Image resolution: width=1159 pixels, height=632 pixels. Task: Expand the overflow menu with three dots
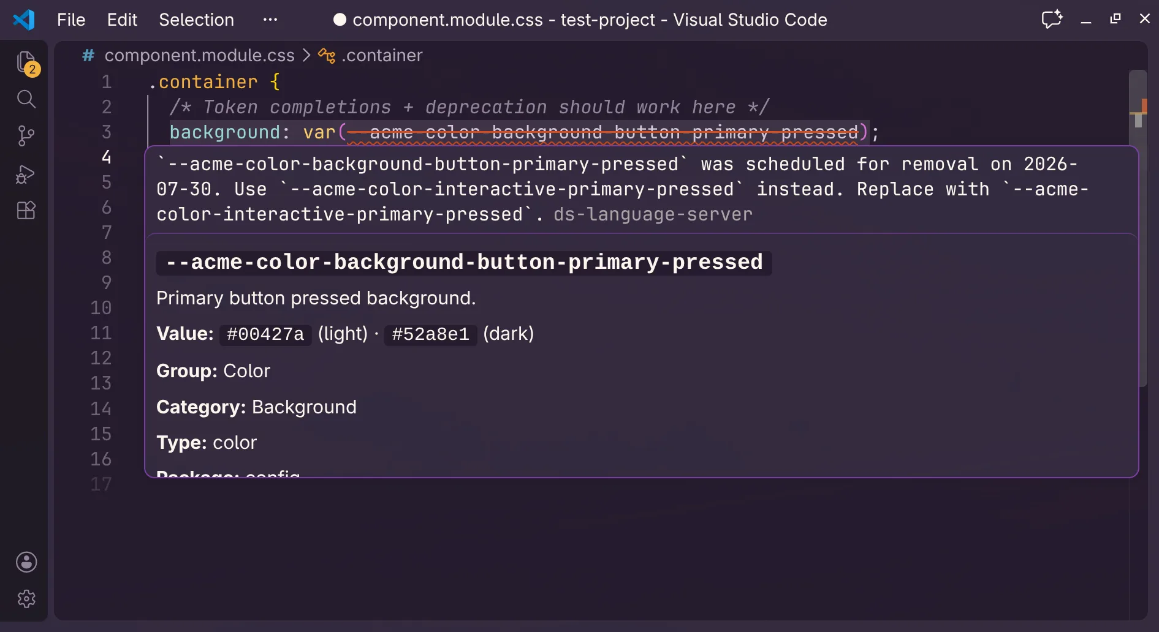click(270, 20)
